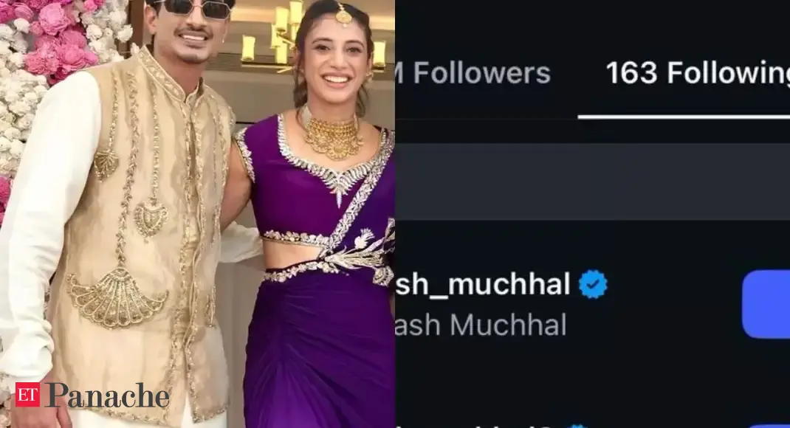Click the blue verified badge beside sh_muchhal
790x428 pixels.
pyautogui.click(x=593, y=285)
